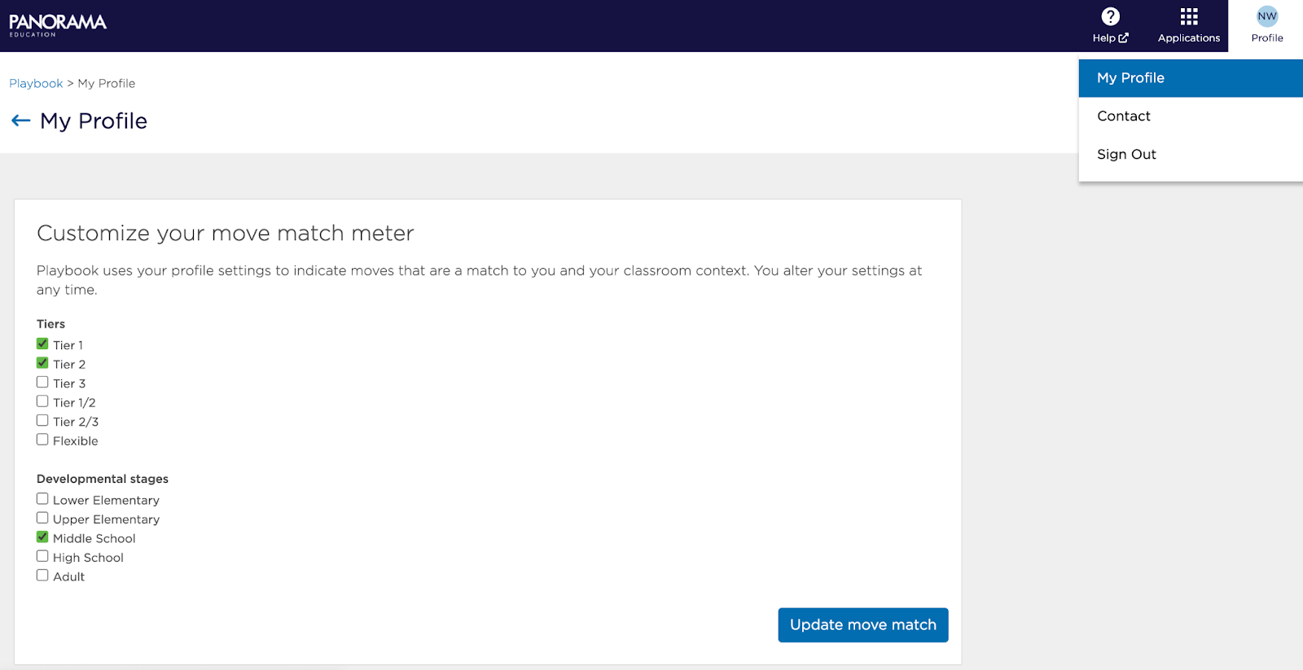Choose My Profile in the dropdown menu

1191,78
